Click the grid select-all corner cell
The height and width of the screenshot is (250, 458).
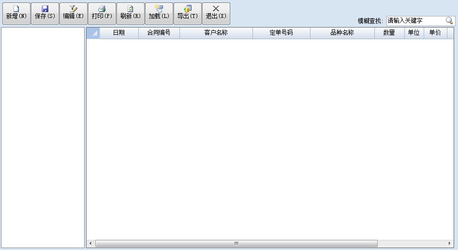pyautogui.click(x=93, y=33)
